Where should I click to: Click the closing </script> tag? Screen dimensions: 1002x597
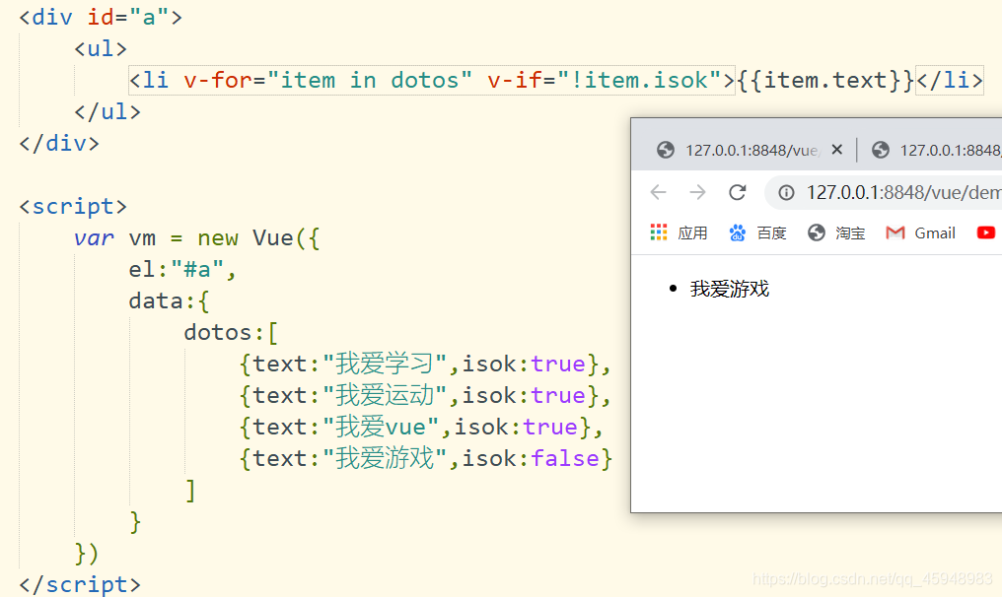[80, 584]
